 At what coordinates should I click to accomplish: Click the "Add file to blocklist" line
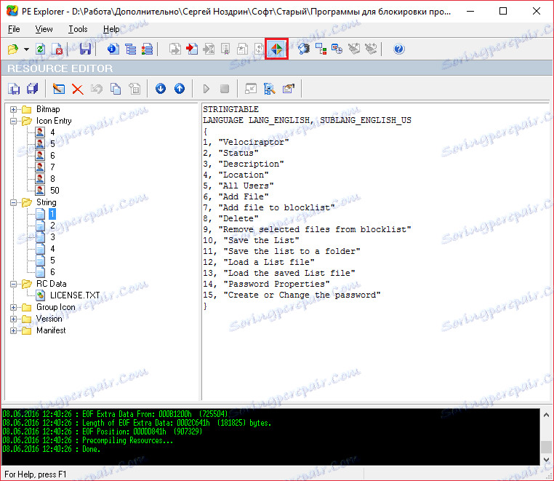[x=268, y=207]
